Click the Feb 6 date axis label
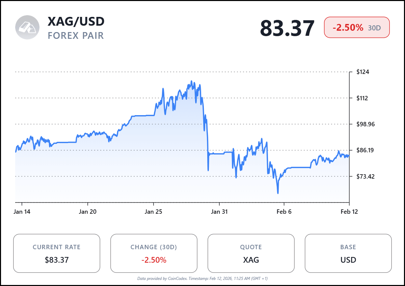Viewport: 405px width, 286px height. 284,212
